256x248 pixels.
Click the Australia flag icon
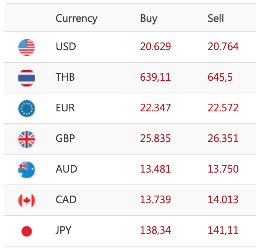click(x=27, y=169)
